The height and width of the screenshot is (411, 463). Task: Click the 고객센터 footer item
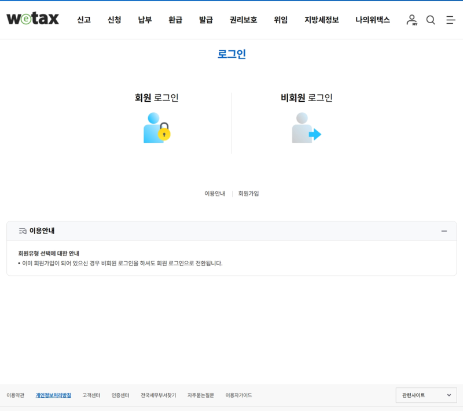[x=91, y=395]
